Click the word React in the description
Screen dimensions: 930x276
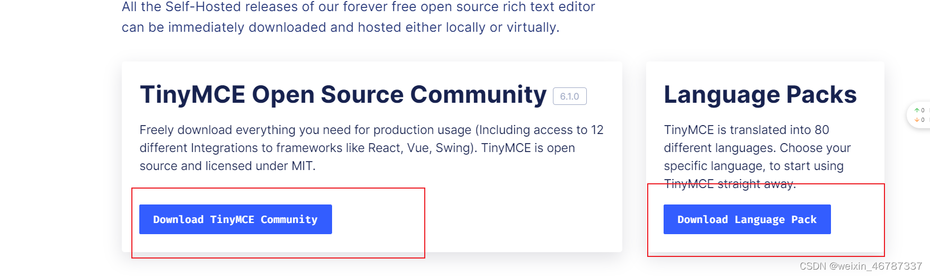[x=384, y=148]
